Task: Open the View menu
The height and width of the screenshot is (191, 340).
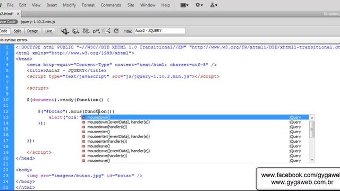Action: pos(36,5)
